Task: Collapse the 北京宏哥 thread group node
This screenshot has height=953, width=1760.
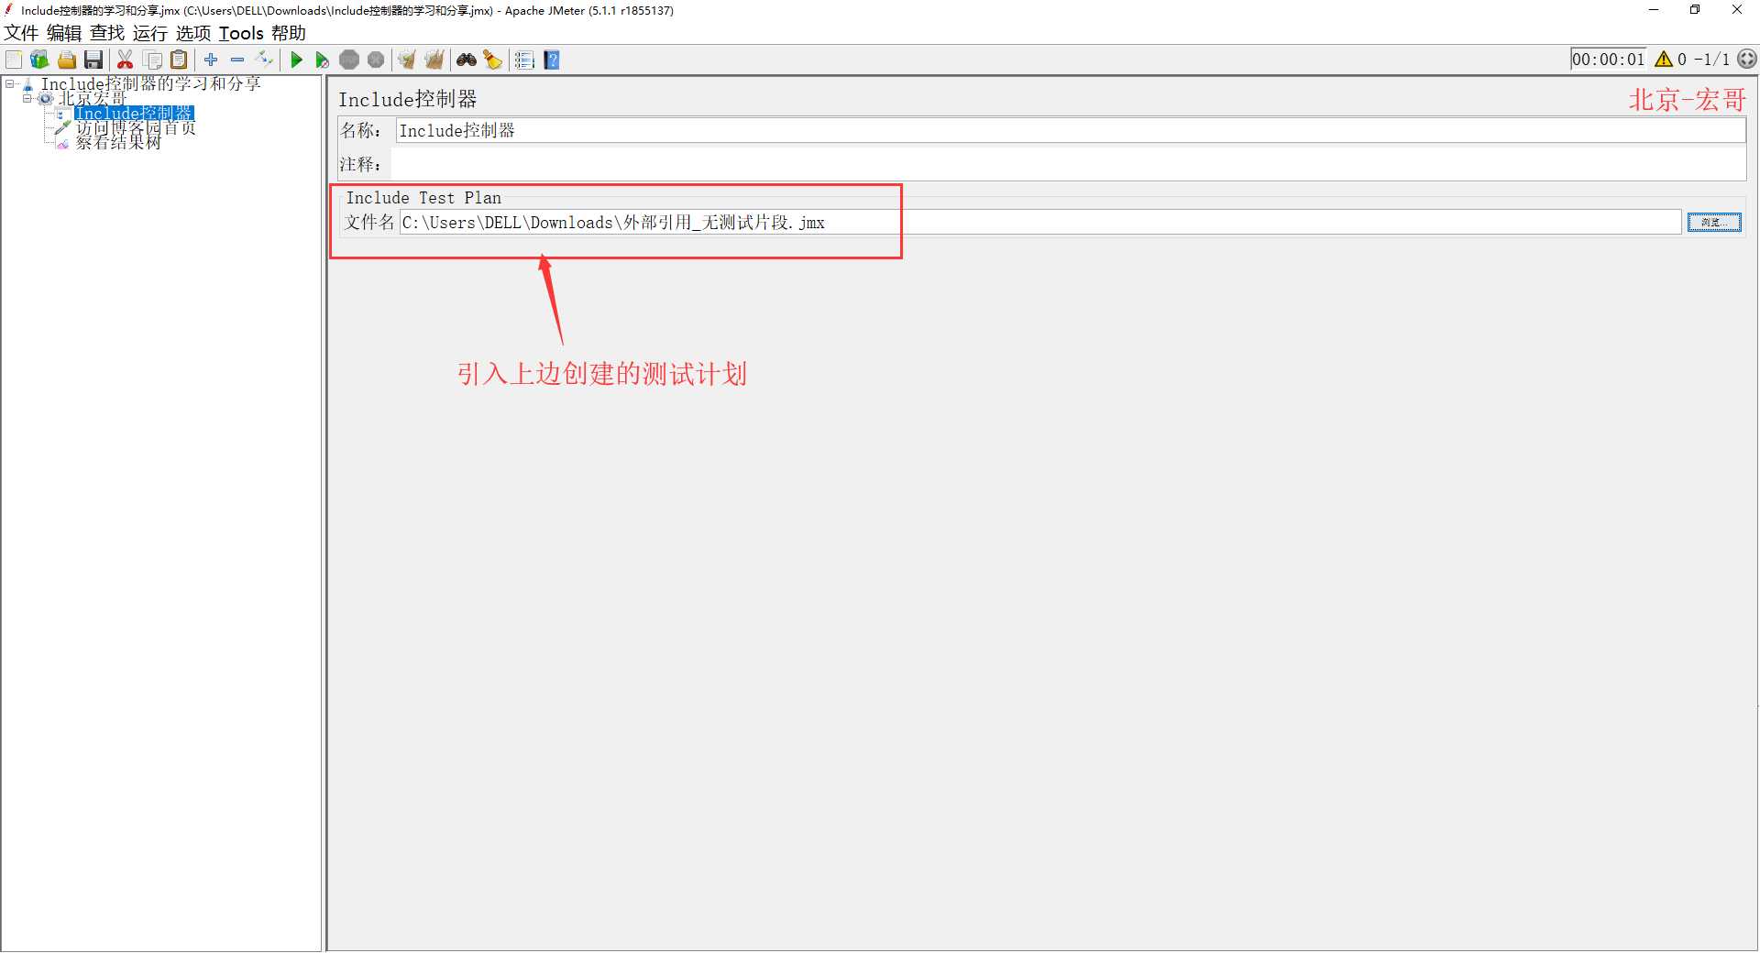Action: click(x=27, y=99)
